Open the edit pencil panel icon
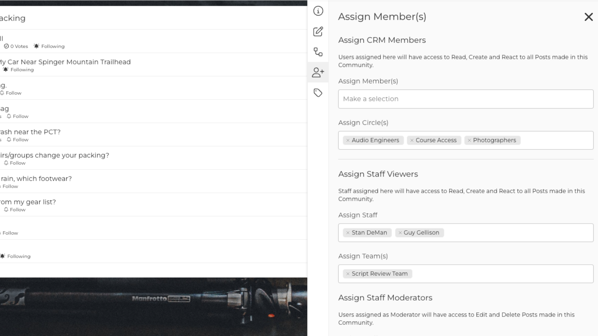The height and width of the screenshot is (336, 598). (x=318, y=31)
